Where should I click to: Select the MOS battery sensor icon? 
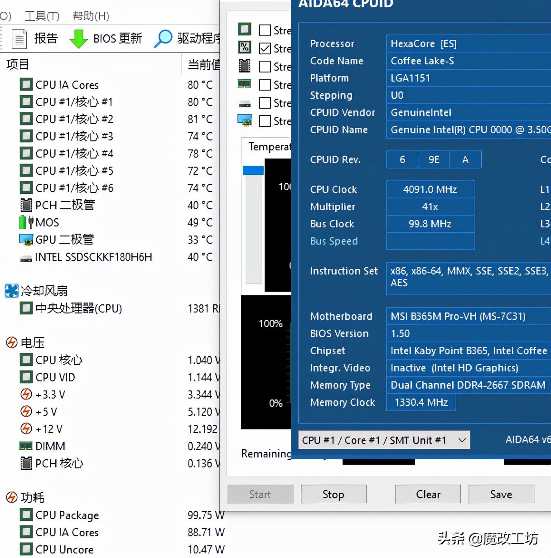tap(26, 222)
